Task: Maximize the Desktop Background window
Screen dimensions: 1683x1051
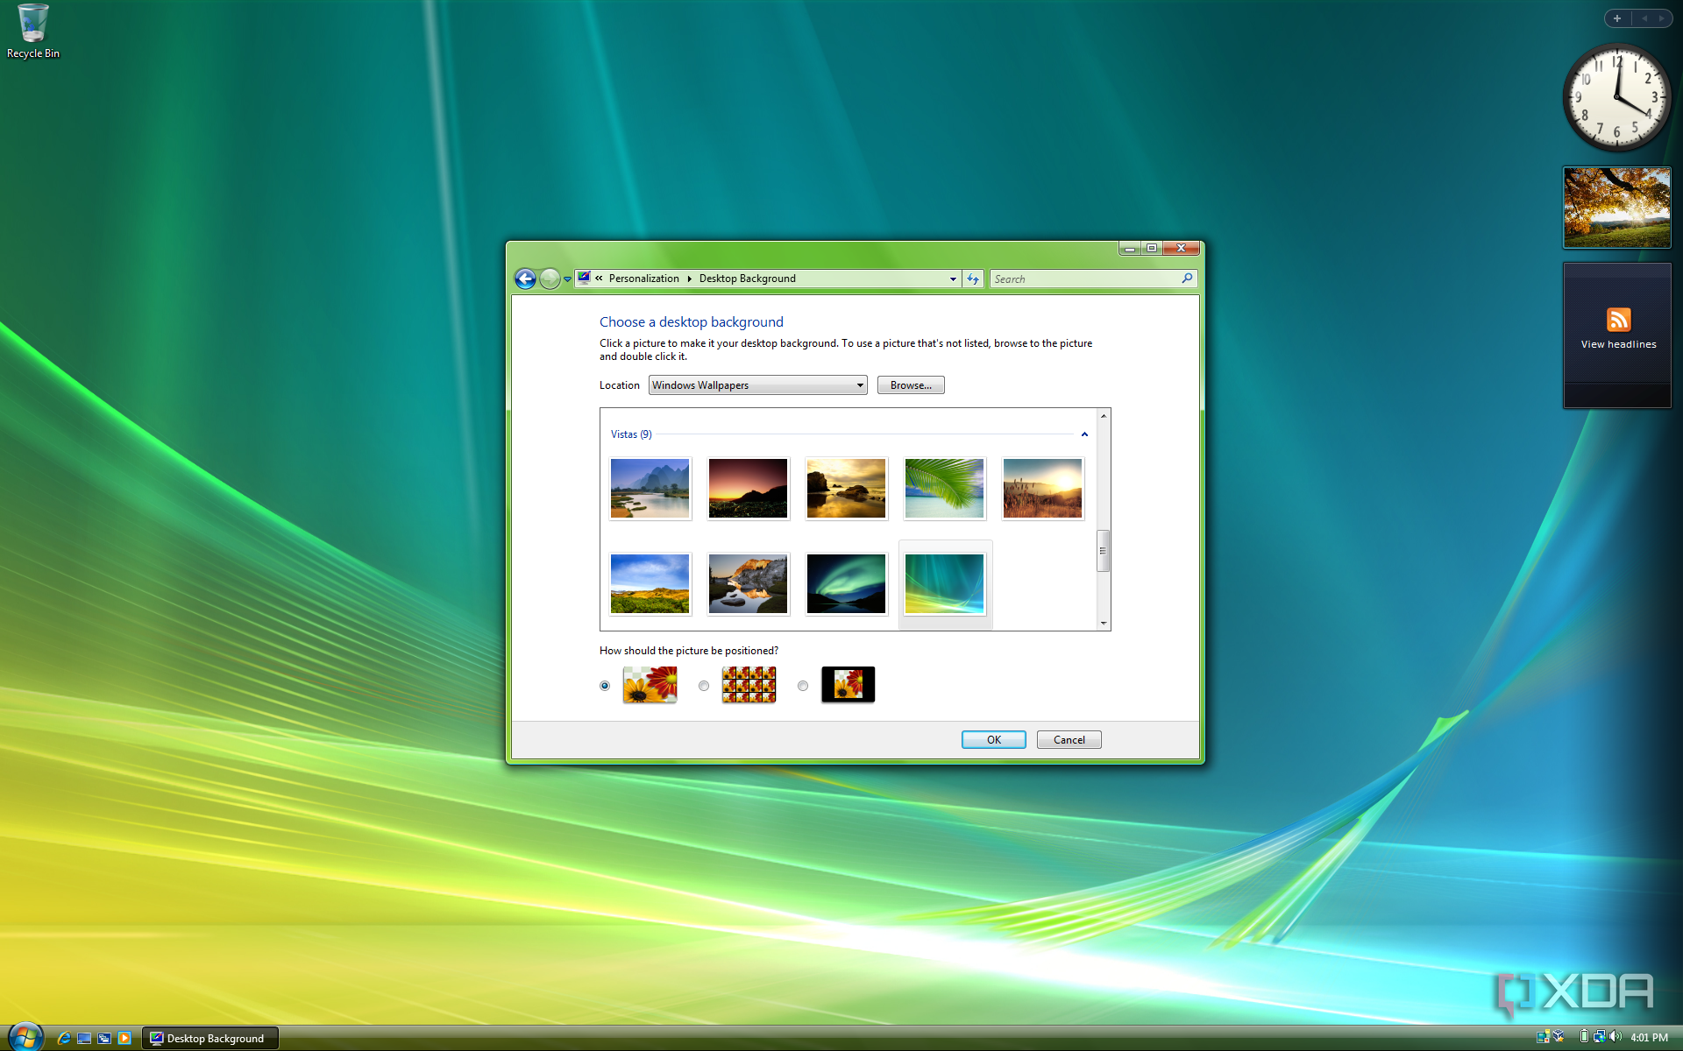Action: point(1152,249)
